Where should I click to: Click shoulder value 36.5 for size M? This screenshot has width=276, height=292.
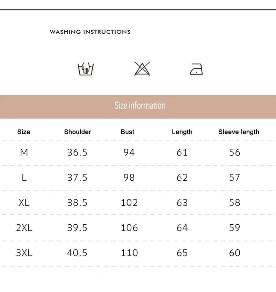(77, 152)
